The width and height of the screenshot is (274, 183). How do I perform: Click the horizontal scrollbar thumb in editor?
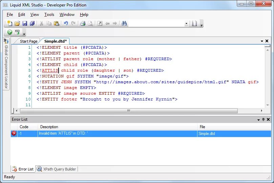[129, 111]
